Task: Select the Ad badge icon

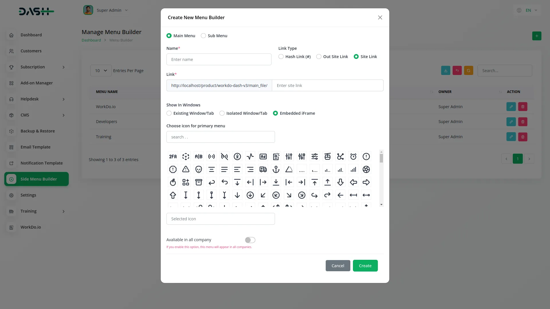Action: pyautogui.click(x=263, y=157)
